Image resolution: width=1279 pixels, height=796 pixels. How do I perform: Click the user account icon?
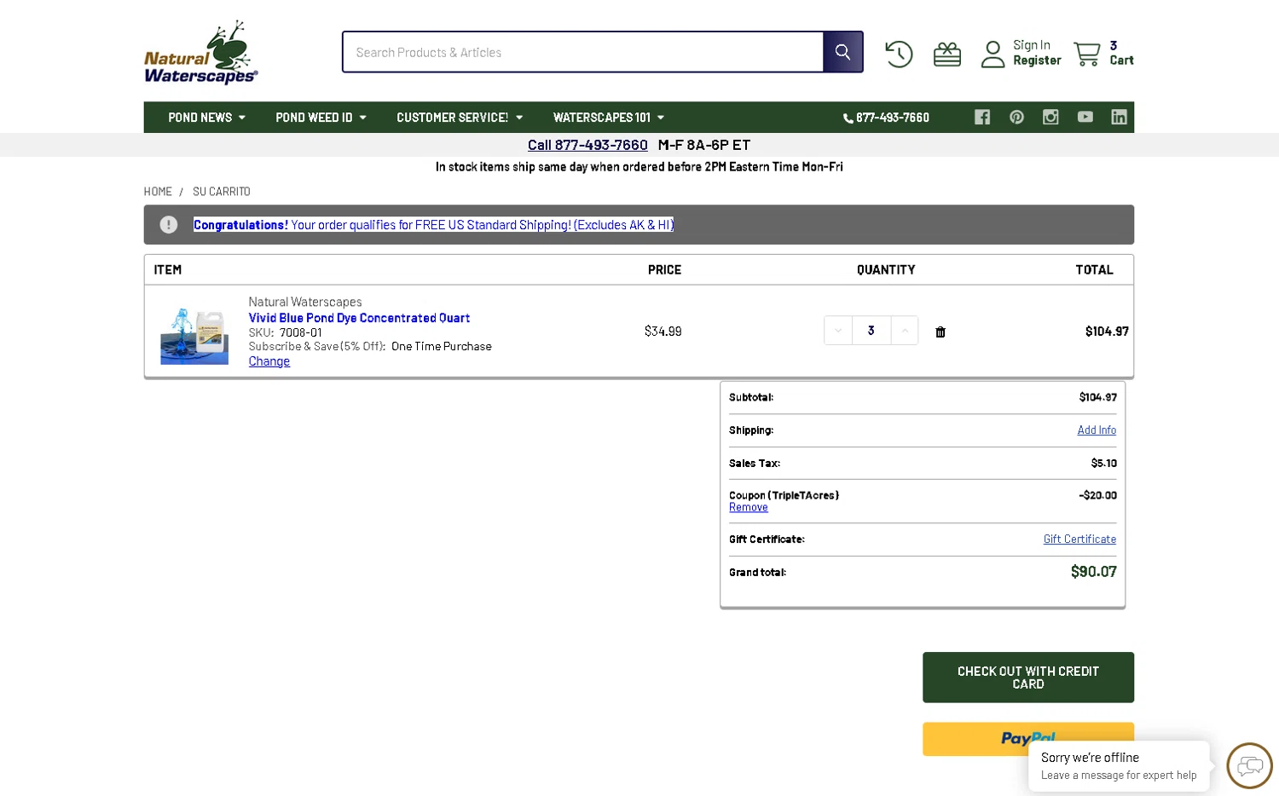(x=993, y=55)
